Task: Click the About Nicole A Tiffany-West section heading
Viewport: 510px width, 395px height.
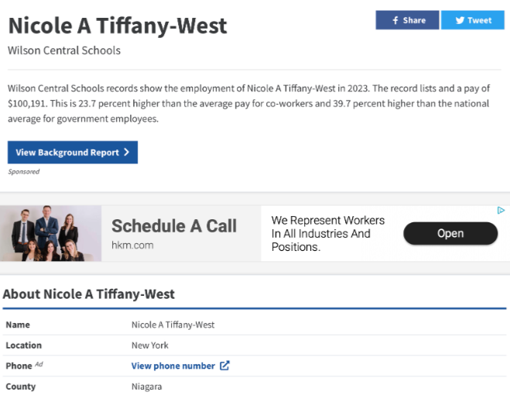Action: pyautogui.click(x=89, y=294)
